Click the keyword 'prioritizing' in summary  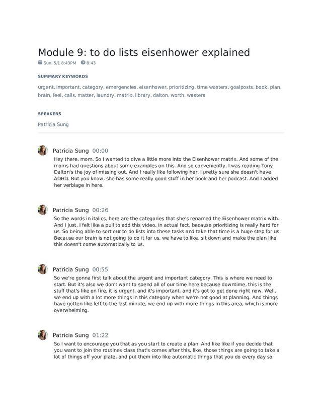[x=182, y=87]
